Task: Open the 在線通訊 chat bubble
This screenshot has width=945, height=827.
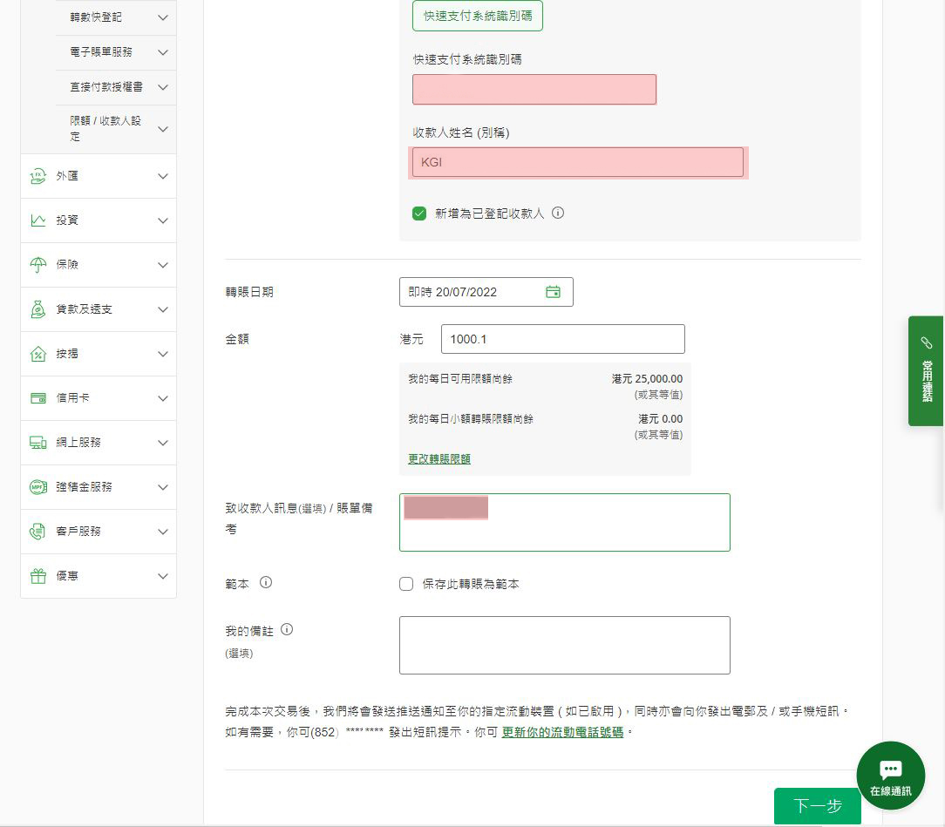Action: tap(890, 775)
